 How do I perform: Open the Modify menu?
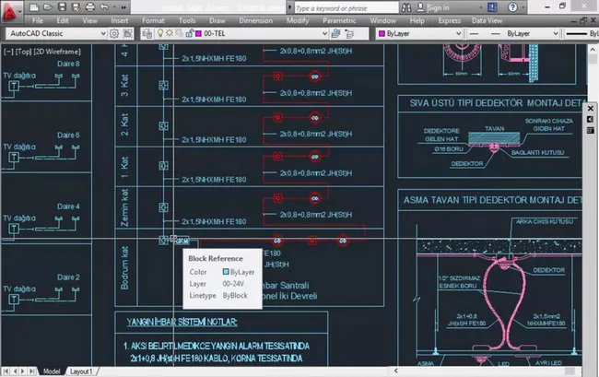[x=298, y=20]
